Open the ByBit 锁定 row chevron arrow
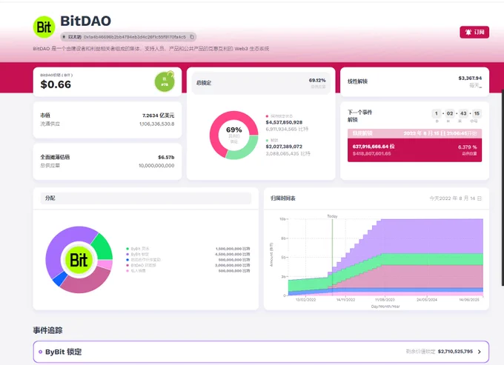This screenshot has height=365, width=504. click(x=480, y=352)
